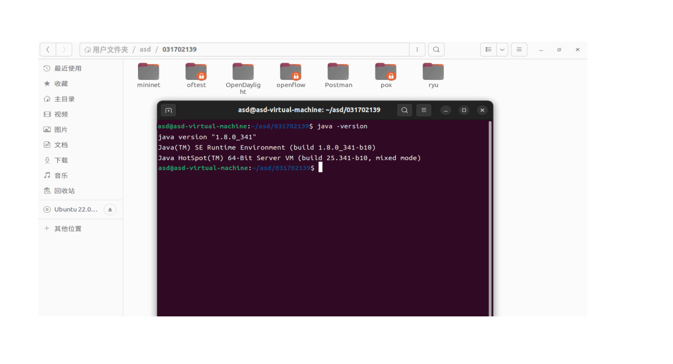Viewport: 673px width, 364px height.
Task: Search in the terminal window
Action: [404, 110]
